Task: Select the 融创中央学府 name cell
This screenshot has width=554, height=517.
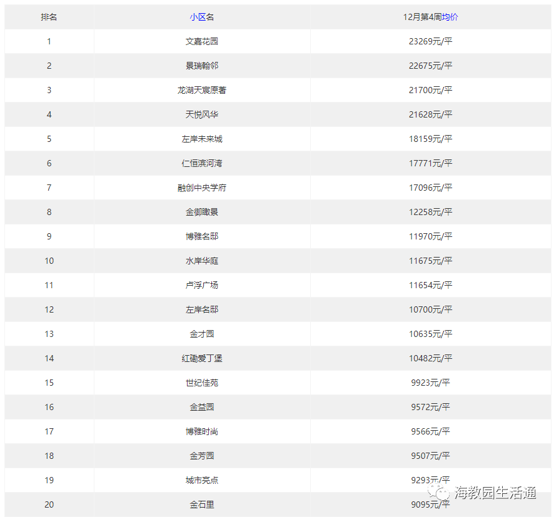Action: pos(202,188)
